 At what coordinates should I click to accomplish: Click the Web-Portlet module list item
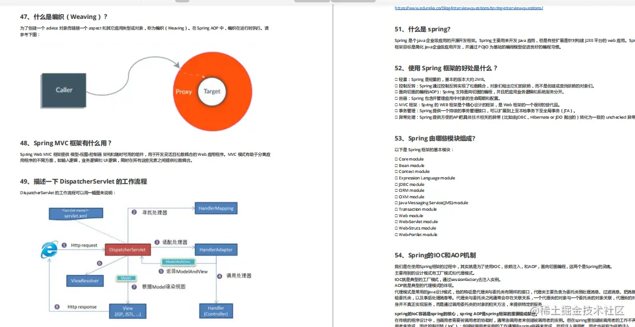(x=416, y=234)
